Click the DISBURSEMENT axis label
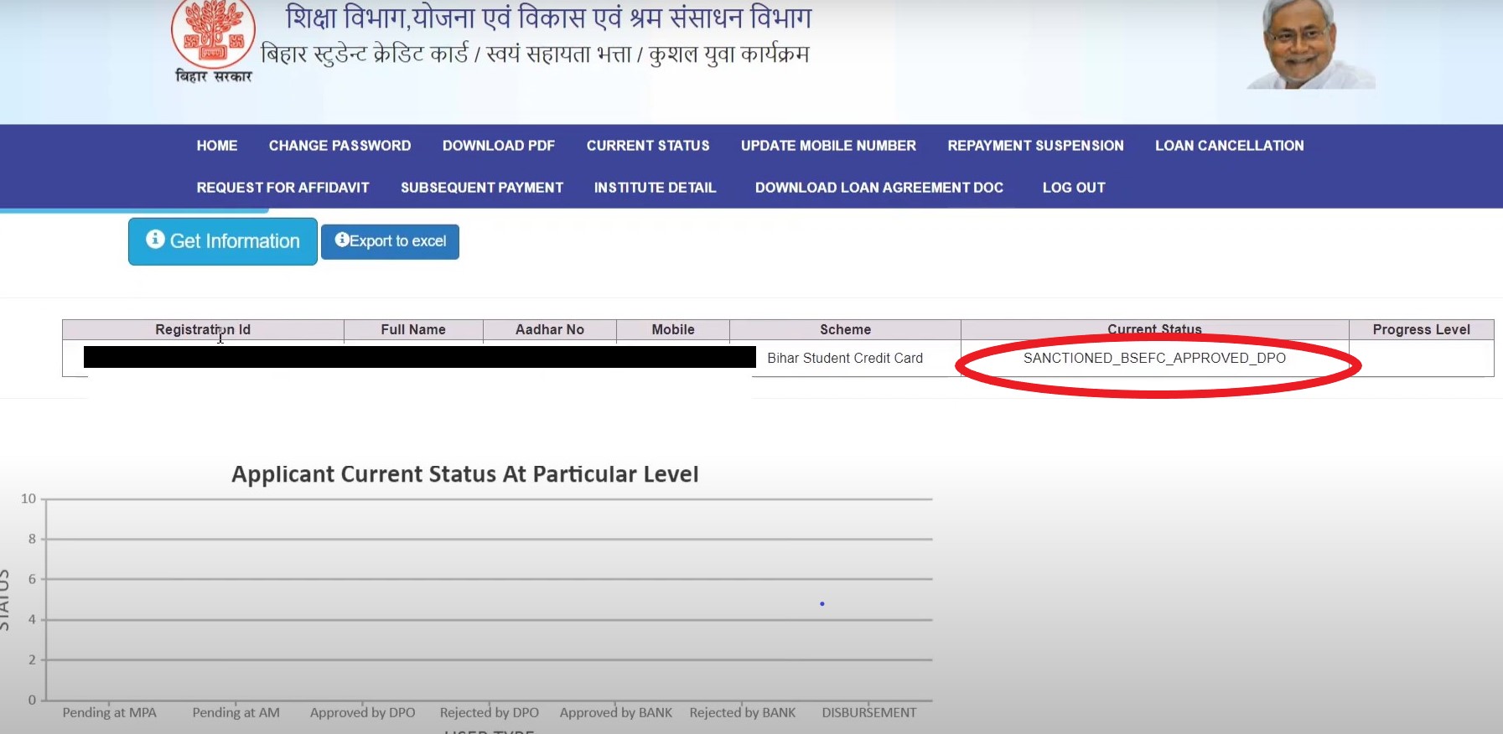The width and height of the screenshot is (1503, 734). pyautogui.click(x=869, y=713)
